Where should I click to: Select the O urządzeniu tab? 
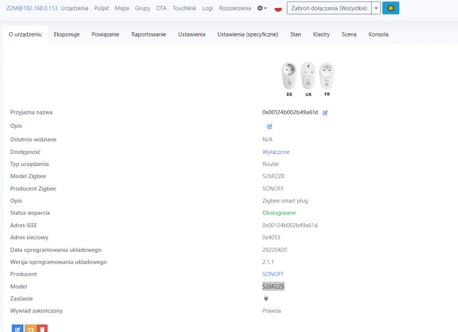pyautogui.click(x=25, y=34)
